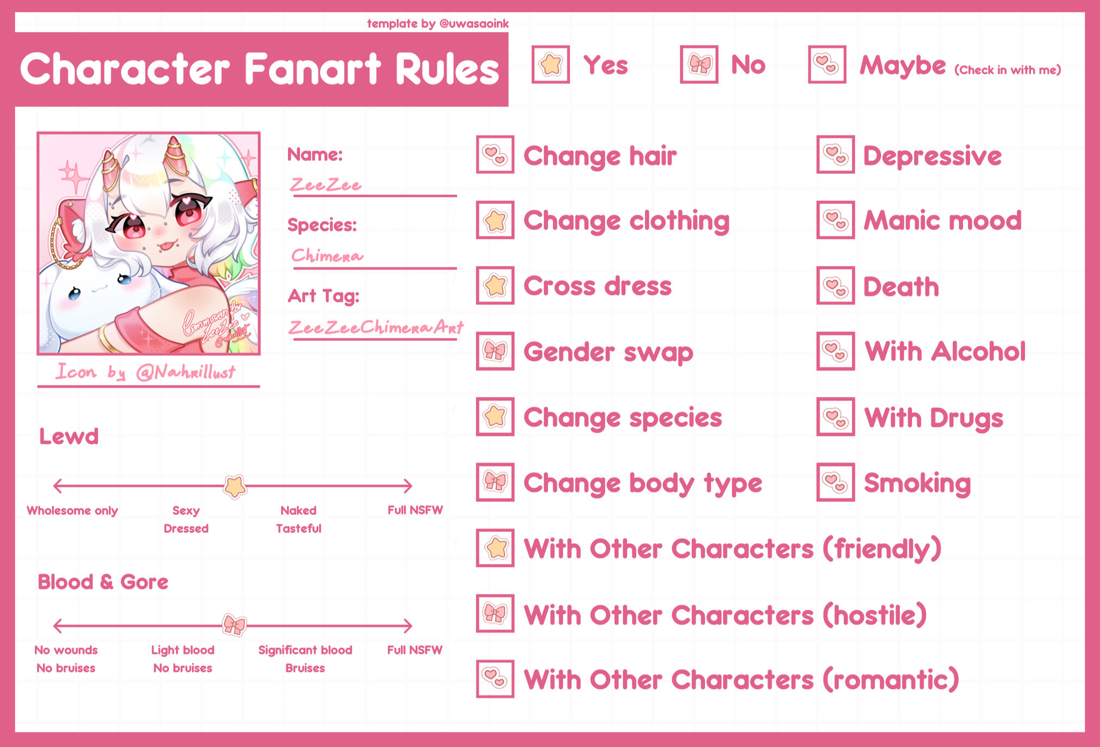Click the Species field reading Chimera
Viewport: 1100px width, 747px height.
[327, 255]
